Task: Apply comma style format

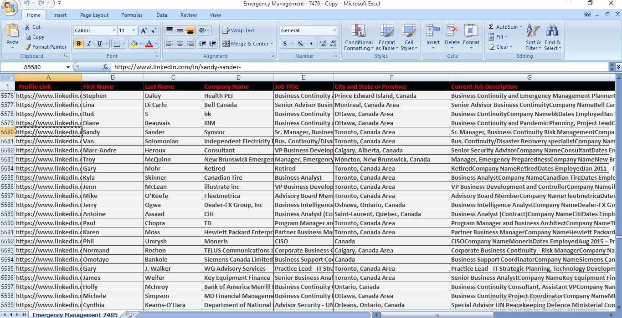Action: click(311, 44)
